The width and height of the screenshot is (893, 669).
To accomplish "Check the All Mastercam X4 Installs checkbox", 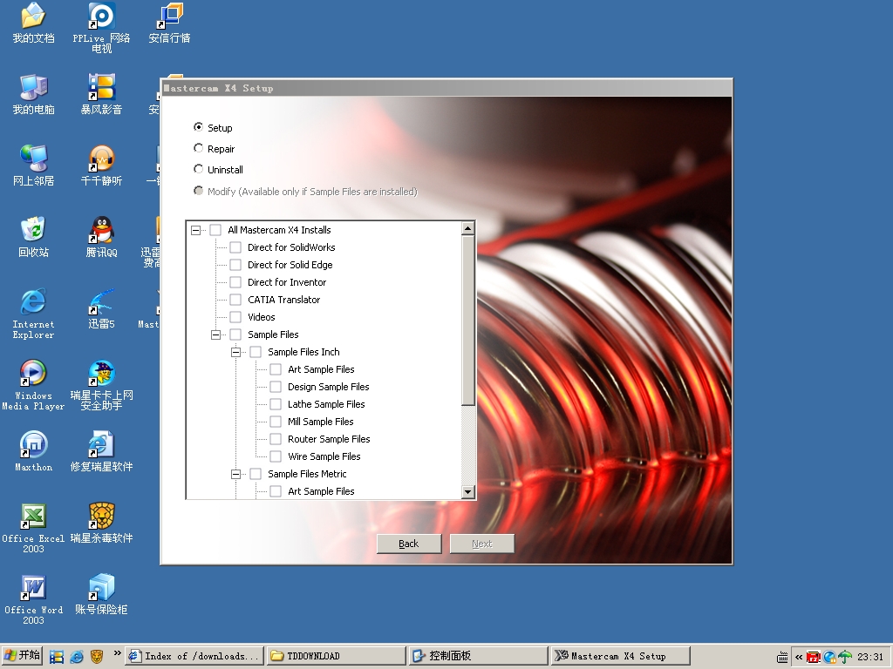I will [x=215, y=230].
